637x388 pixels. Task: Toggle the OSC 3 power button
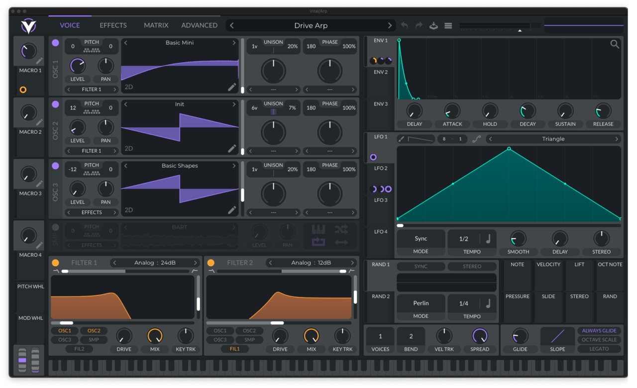click(55, 166)
